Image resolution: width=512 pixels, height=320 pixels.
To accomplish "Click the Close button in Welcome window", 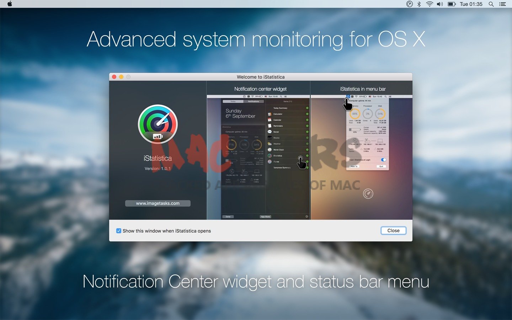I will (x=393, y=230).
